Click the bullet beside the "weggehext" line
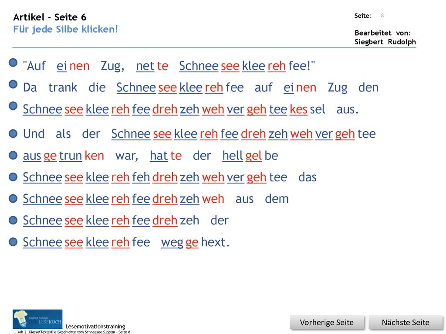446x334 pixels. (13, 242)
